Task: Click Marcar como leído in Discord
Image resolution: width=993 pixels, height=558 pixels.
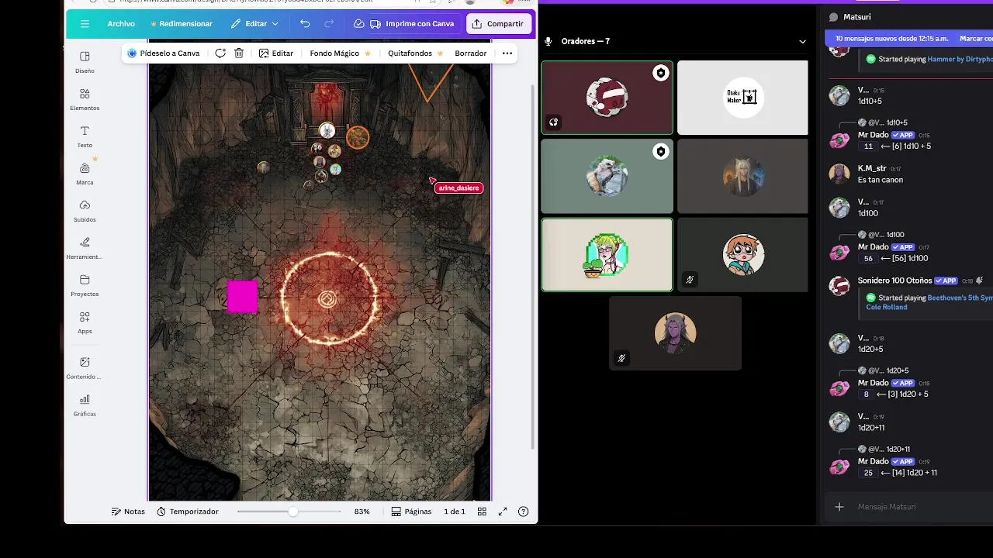Action: click(x=977, y=38)
